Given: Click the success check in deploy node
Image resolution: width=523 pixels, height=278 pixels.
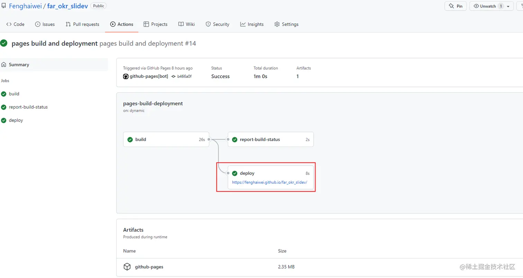Looking at the screenshot, I should tap(235, 173).
